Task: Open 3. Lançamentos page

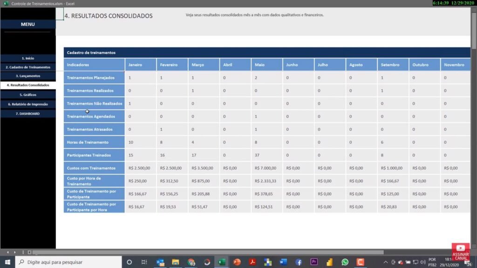Action: click(28, 76)
